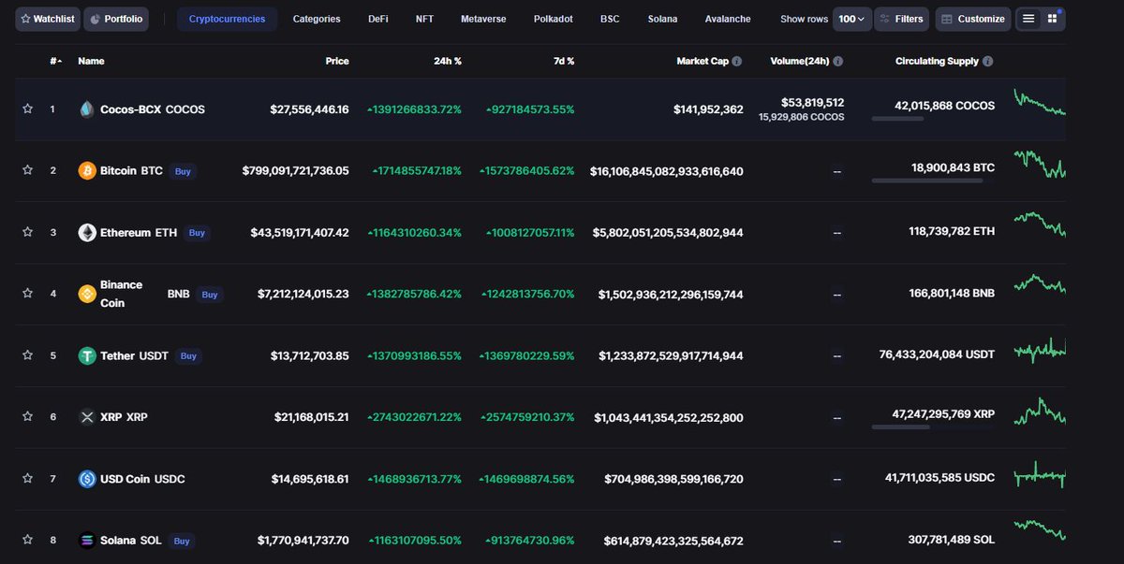Star Bitcoin to add to watchlist

(x=27, y=170)
